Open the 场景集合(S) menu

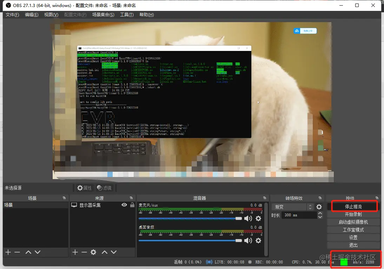pyautogui.click(x=103, y=15)
